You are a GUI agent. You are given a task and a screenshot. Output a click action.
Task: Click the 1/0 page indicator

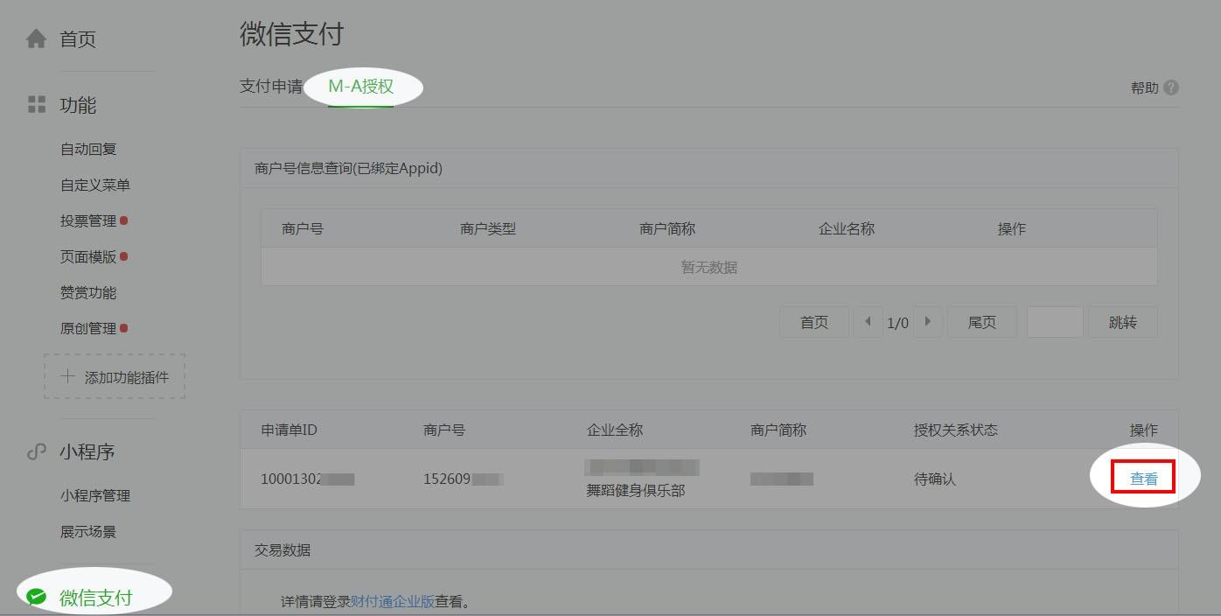click(898, 323)
